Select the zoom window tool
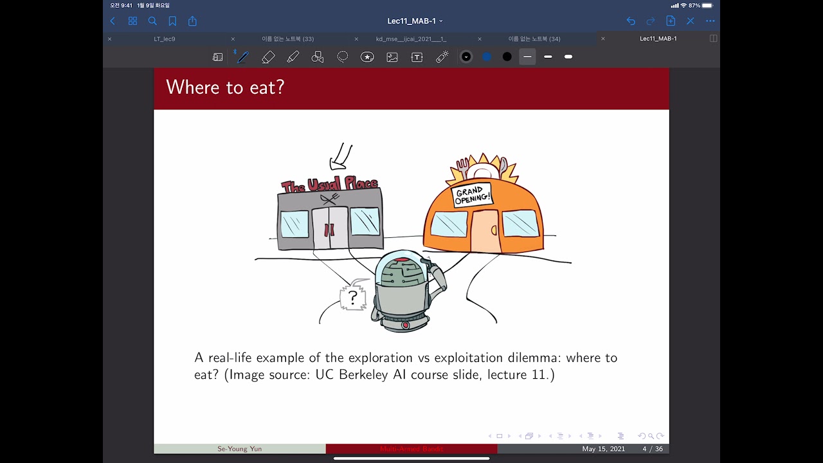Image resolution: width=823 pixels, height=463 pixels. tap(218, 57)
